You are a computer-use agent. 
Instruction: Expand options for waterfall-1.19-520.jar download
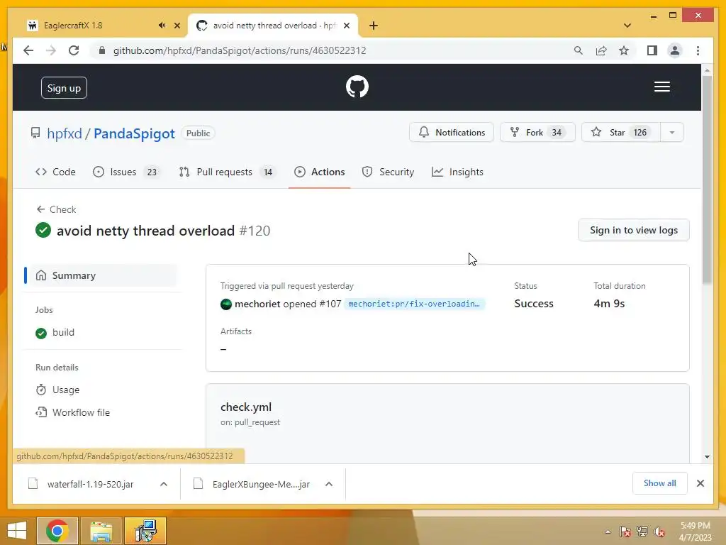coord(164,484)
